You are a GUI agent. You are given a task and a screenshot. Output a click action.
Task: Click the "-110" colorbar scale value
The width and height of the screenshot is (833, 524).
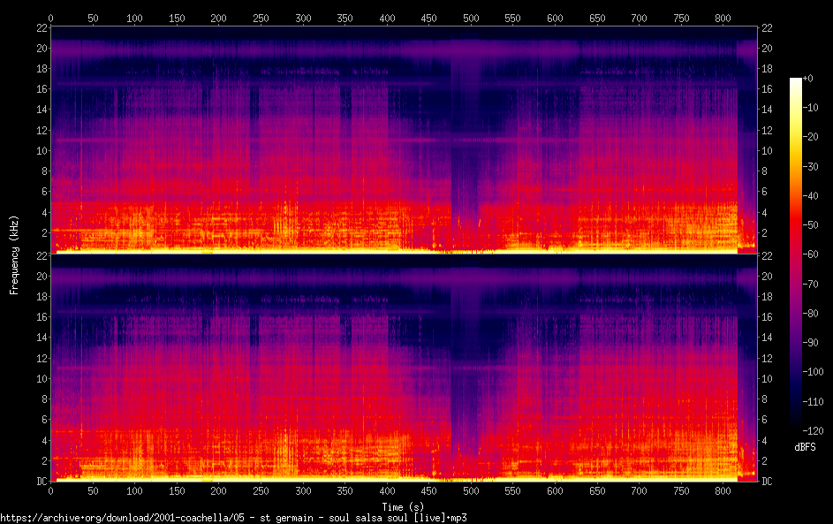click(813, 402)
